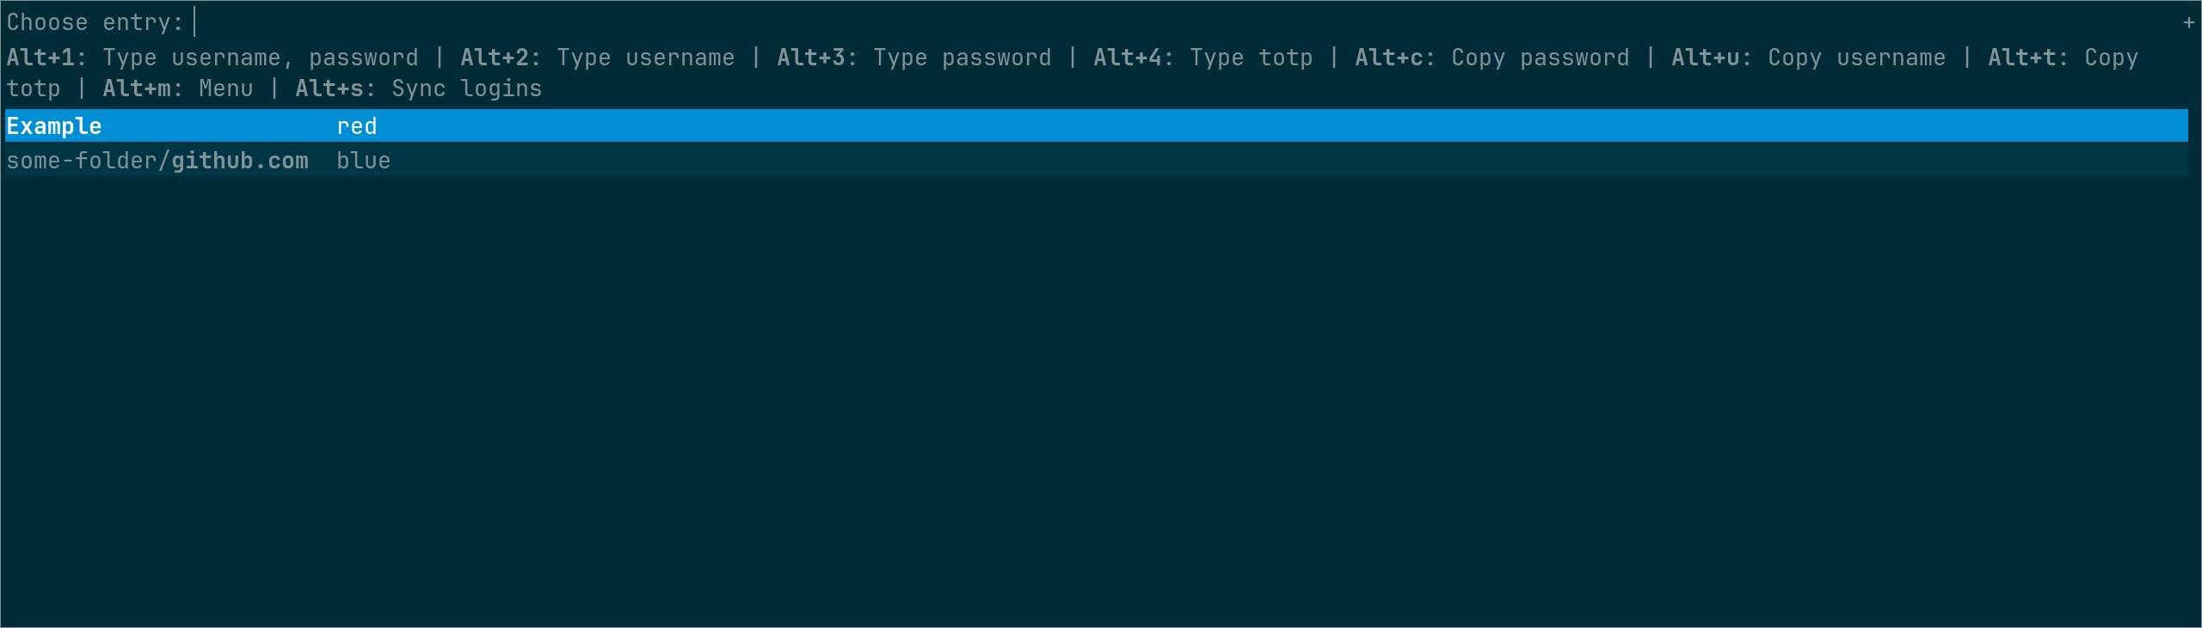The width and height of the screenshot is (2202, 628).
Task: Click the 'Alt+3: Type password' hint
Action: [x=913, y=58]
